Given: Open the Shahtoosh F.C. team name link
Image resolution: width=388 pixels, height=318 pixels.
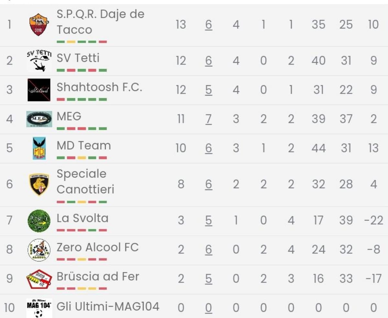Looking at the screenshot, I should point(99,87).
